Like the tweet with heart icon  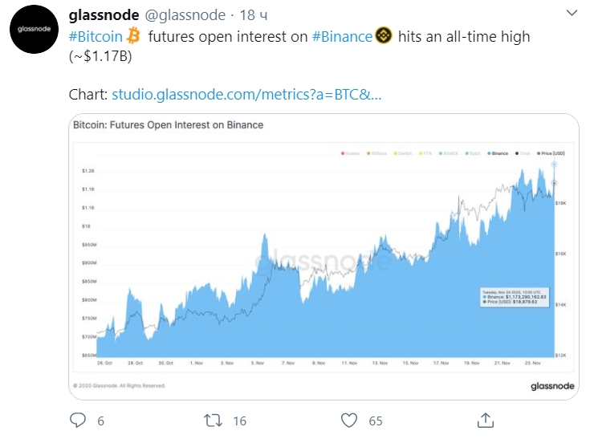[349, 421]
